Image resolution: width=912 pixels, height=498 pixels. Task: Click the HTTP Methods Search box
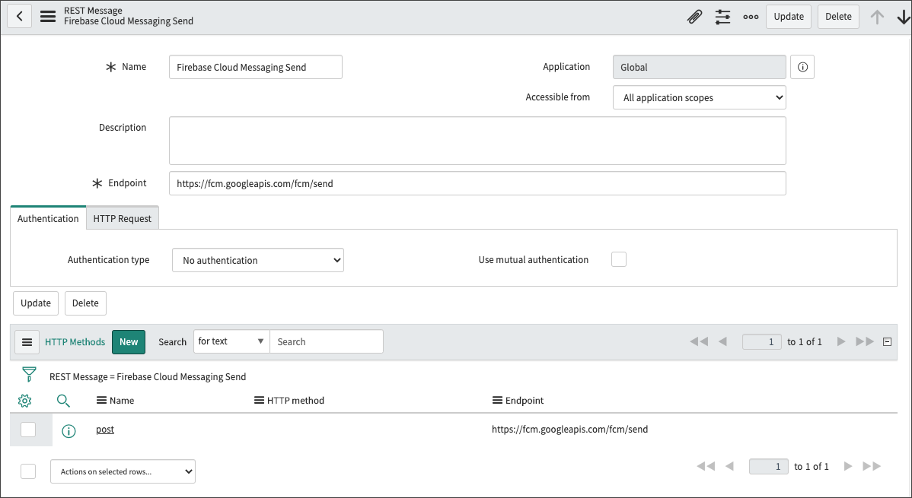coord(327,341)
